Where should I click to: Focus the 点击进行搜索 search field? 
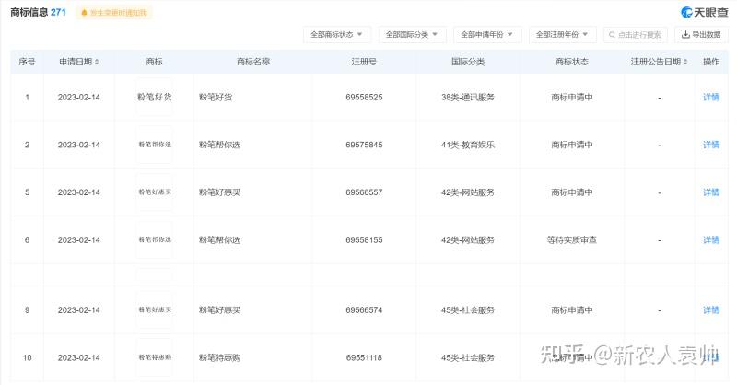tap(636, 35)
